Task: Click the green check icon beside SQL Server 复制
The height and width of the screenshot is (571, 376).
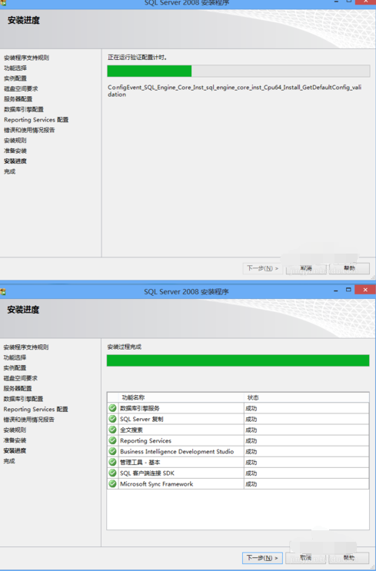Action: (112, 419)
